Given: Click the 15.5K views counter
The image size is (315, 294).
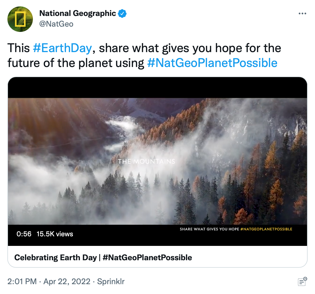Looking at the screenshot, I should 54,234.
